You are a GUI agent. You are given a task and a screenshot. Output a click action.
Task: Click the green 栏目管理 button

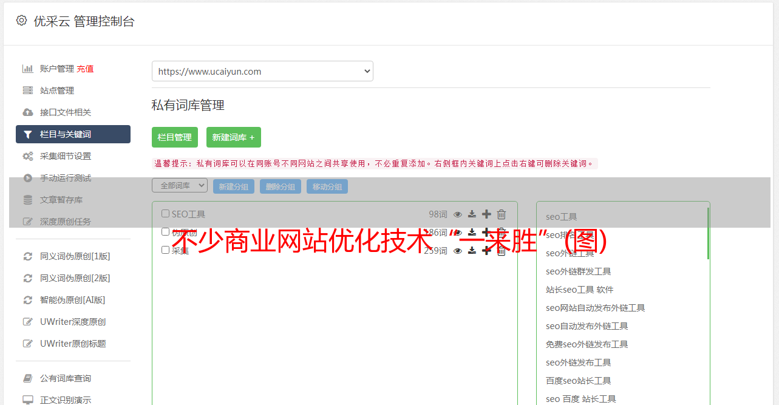(x=175, y=137)
